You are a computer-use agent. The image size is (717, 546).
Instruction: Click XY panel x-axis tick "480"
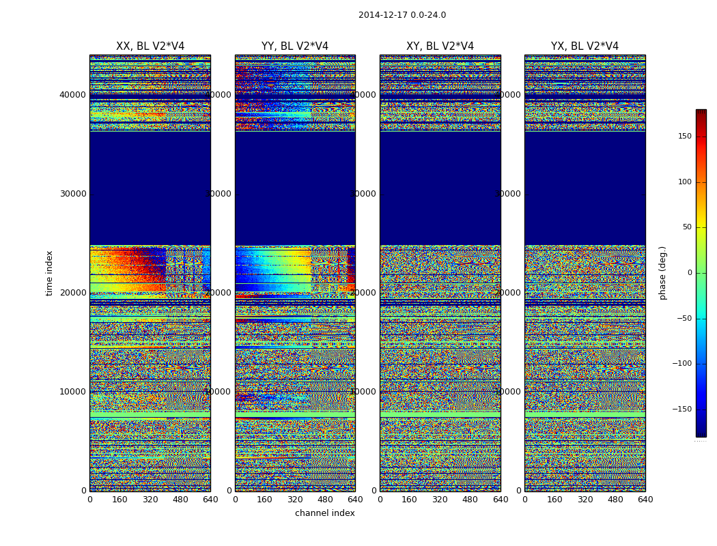(x=470, y=500)
